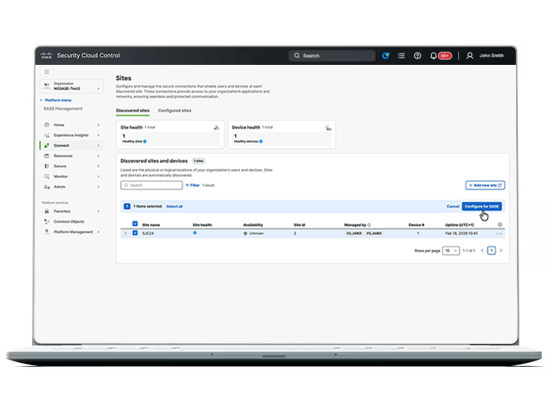Screen dimensions: 549x411
Task: Click the Site health card icon
Action: (217, 127)
